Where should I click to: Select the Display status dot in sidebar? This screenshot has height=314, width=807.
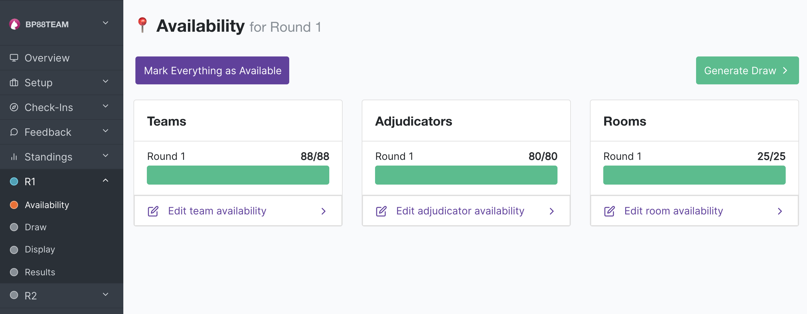pyautogui.click(x=14, y=250)
